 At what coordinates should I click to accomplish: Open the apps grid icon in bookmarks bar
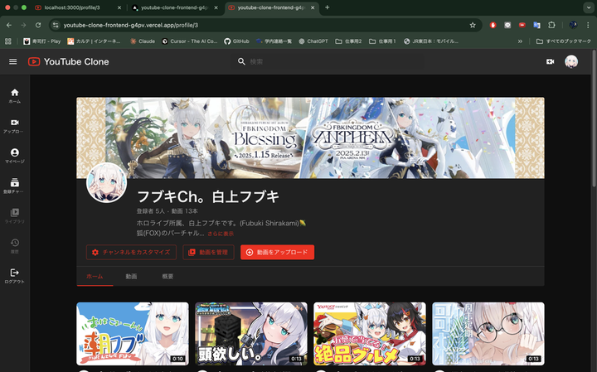tap(8, 41)
